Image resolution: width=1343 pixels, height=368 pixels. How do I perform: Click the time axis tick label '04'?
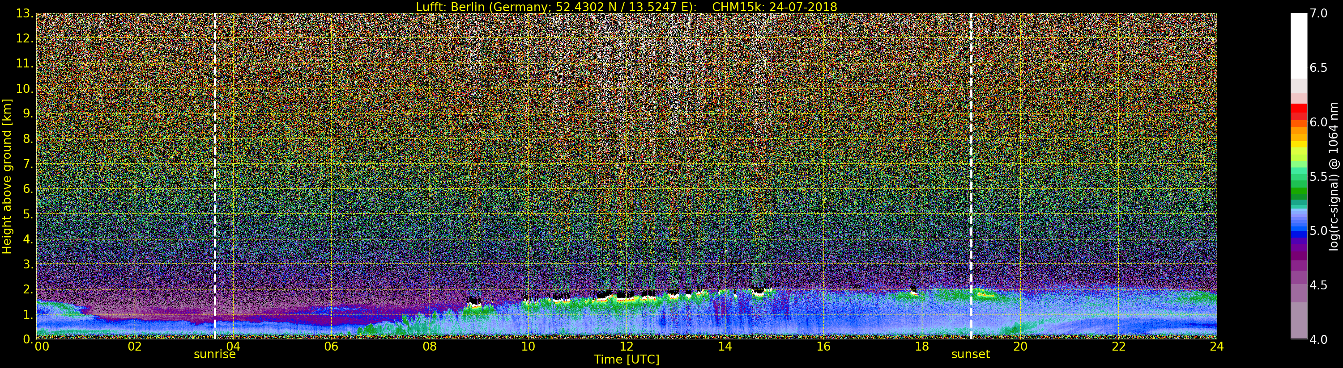coord(233,346)
